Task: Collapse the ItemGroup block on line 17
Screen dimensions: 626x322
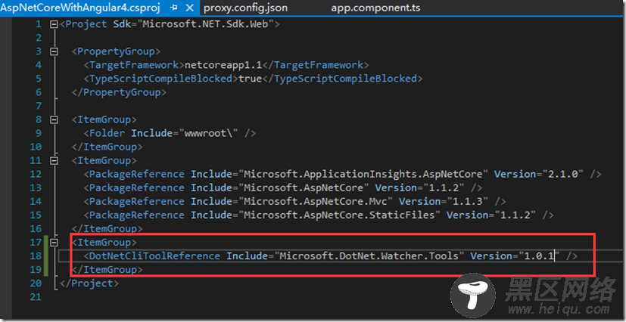Action: [x=54, y=242]
